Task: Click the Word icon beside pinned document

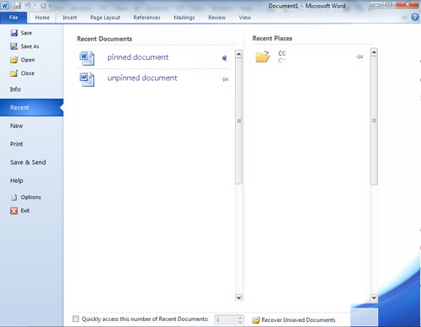Action: (x=87, y=58)
